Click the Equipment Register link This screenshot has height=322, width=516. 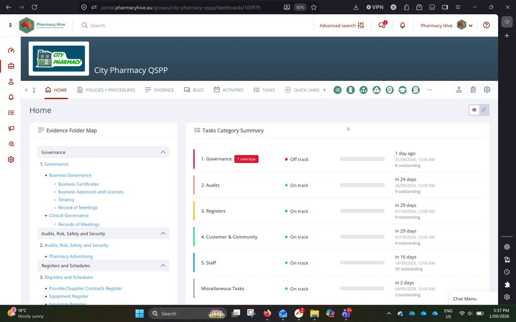pos(69,296)
